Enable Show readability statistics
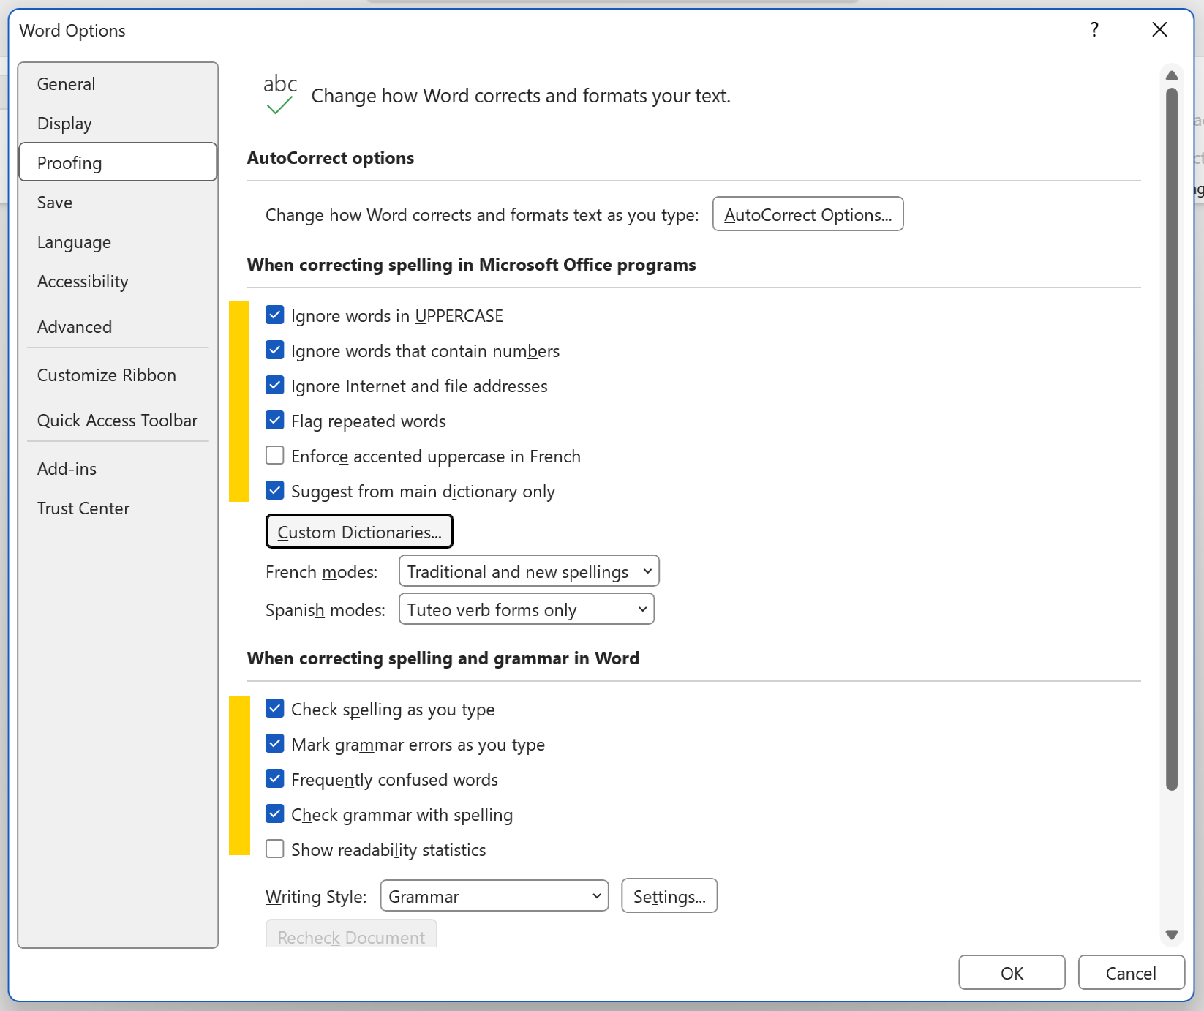 pyautogui.click(x=275, y=849)
